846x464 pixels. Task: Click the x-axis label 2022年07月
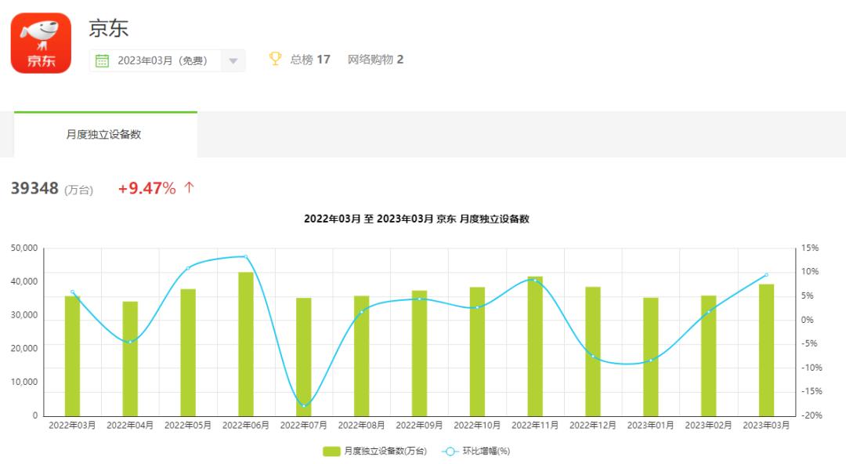pyautogui.click(x=302, y=426)
